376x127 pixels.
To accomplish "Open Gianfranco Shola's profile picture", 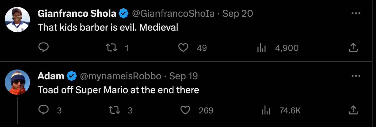I will click(x=17, y=20).
